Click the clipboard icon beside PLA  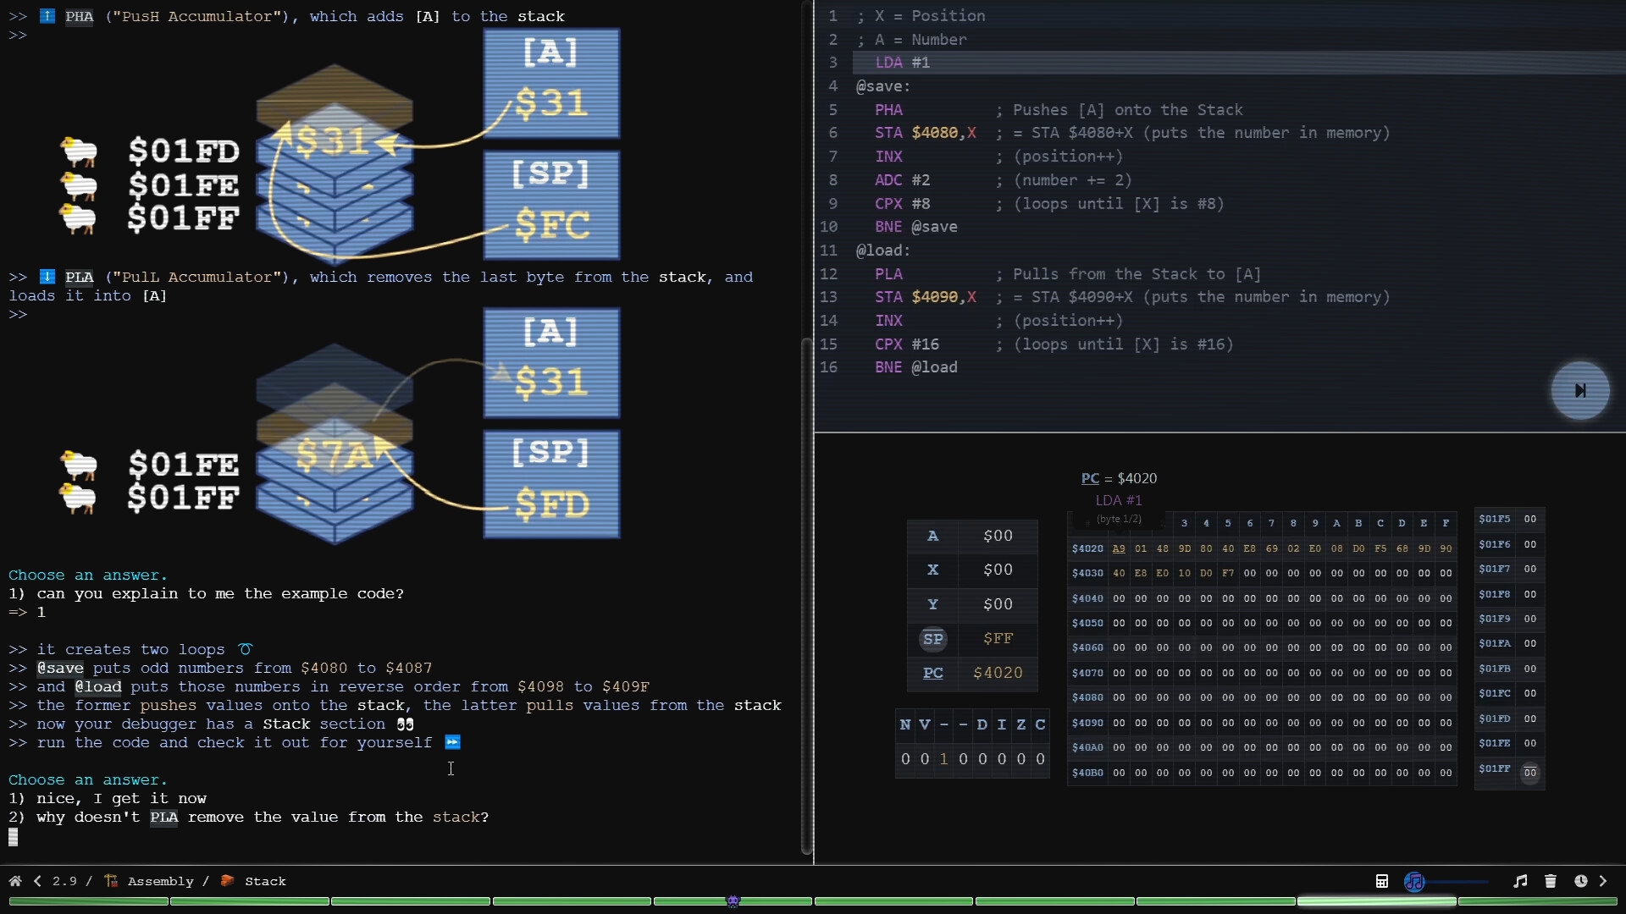47,276
